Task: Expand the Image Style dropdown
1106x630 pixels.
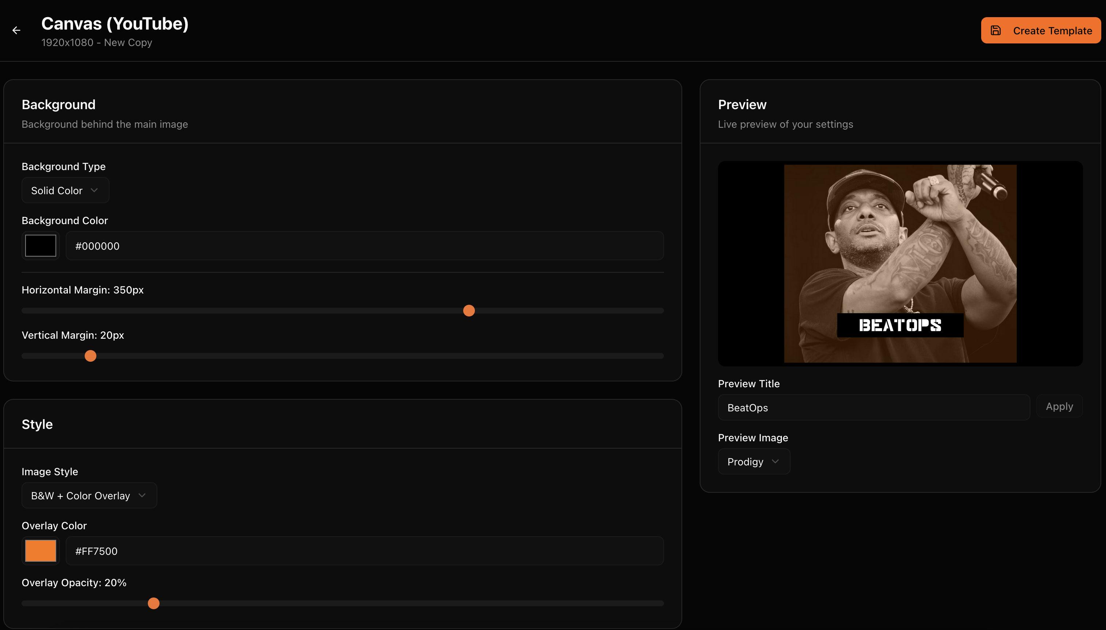Action: pyautogui.click(x=89, y=495)
